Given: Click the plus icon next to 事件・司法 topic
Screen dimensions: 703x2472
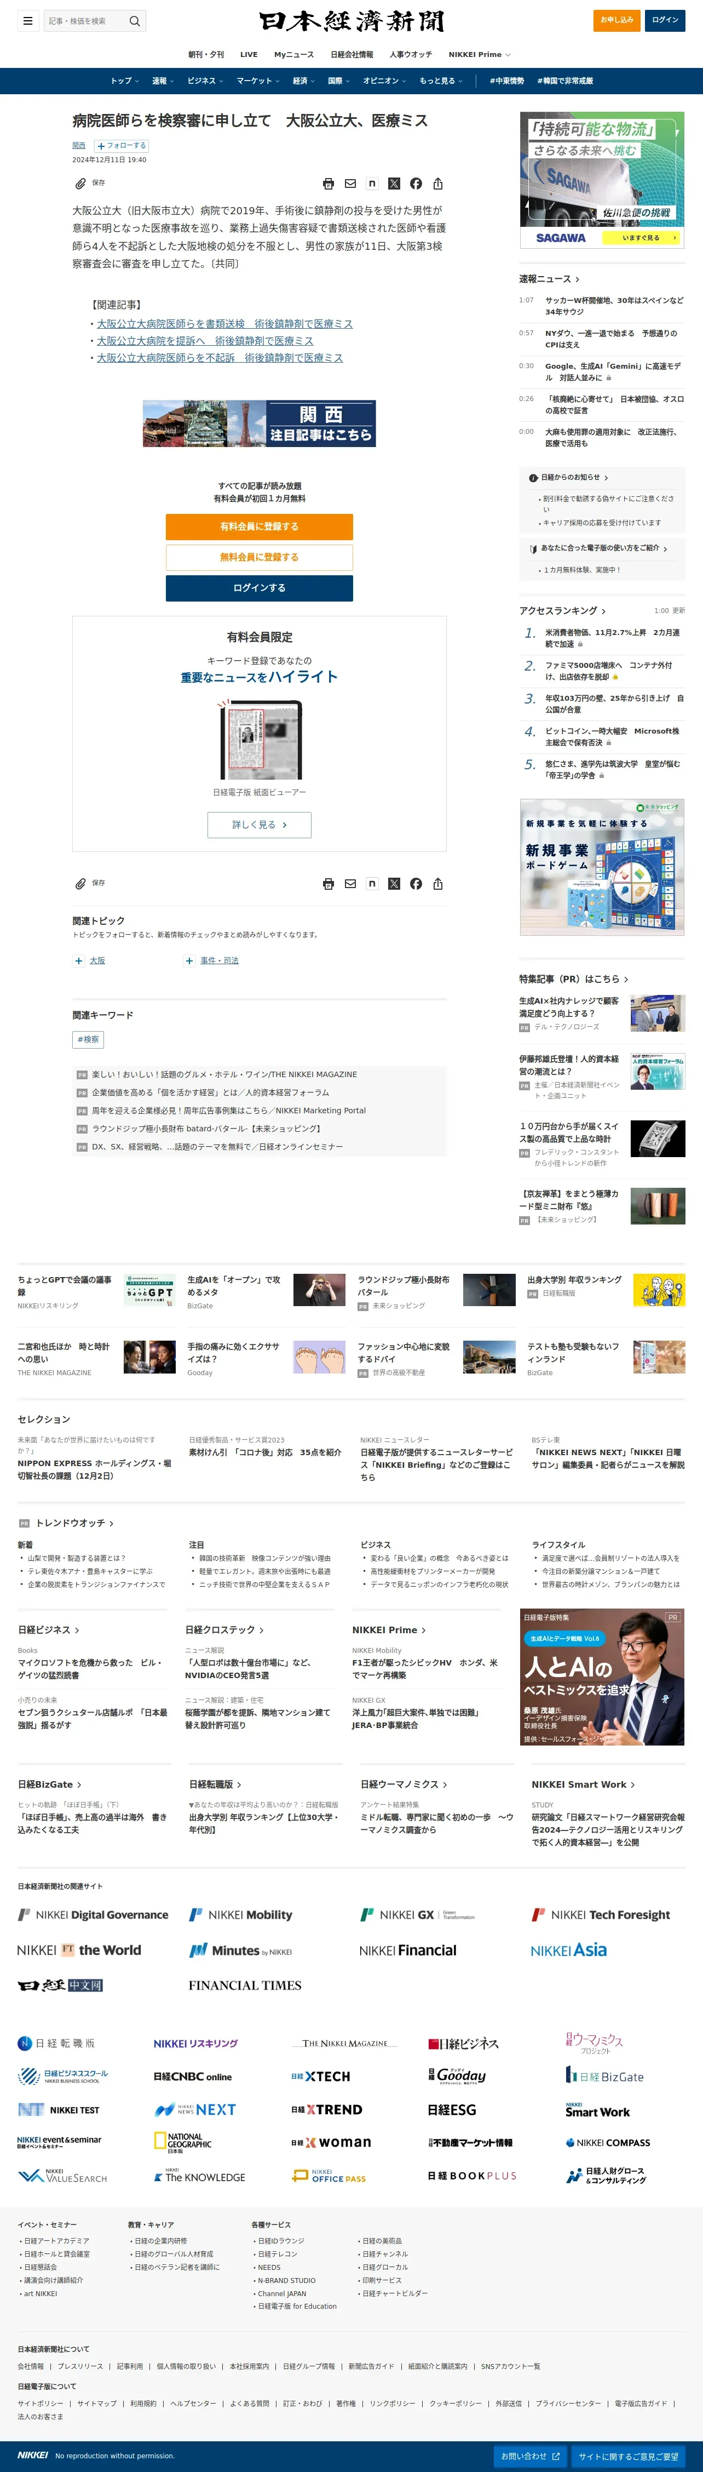Looking at the screenshot, I should (190, 960).
